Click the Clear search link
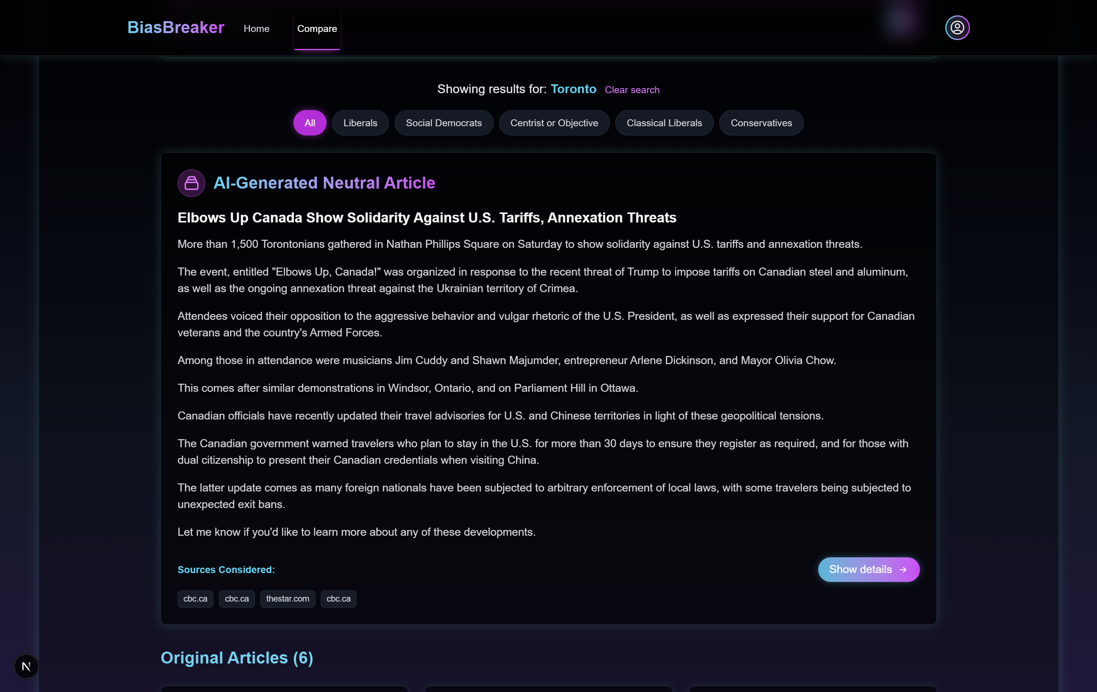The image size is (1097, 692). (631, 90)
